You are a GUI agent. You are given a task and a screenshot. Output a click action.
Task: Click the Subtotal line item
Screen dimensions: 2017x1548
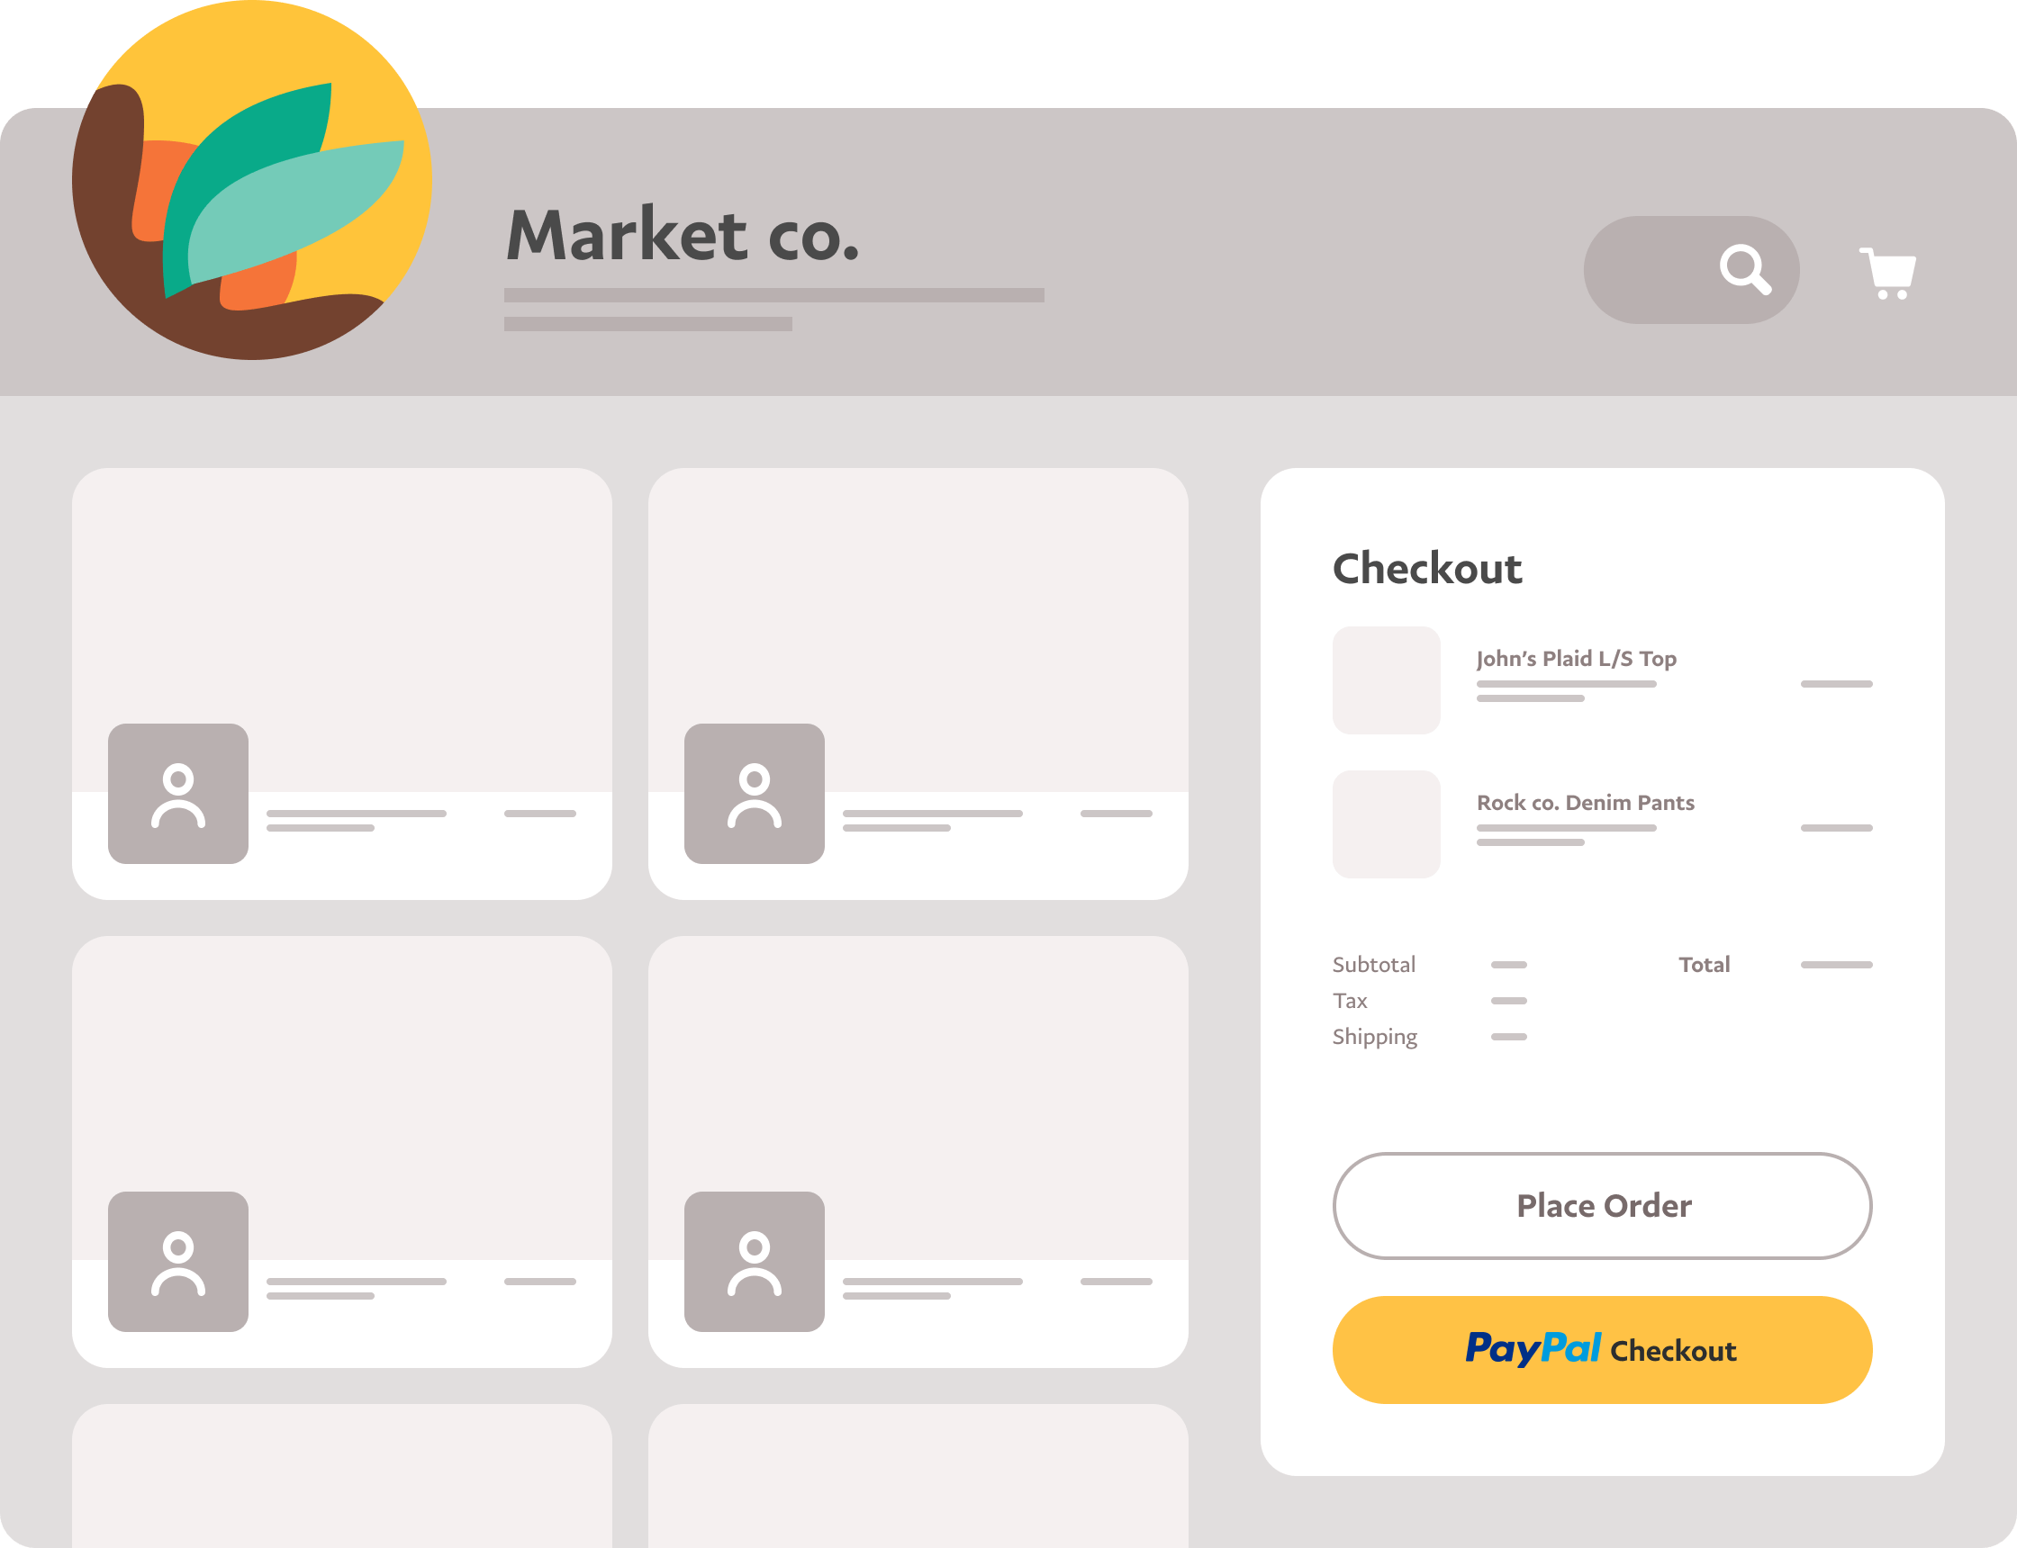1371,966
